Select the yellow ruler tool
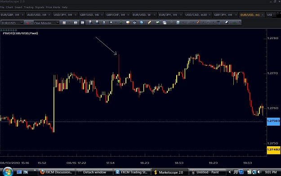The height and width of the screenshot is (176, 281). pyautogui.click(x=149, y=22)
